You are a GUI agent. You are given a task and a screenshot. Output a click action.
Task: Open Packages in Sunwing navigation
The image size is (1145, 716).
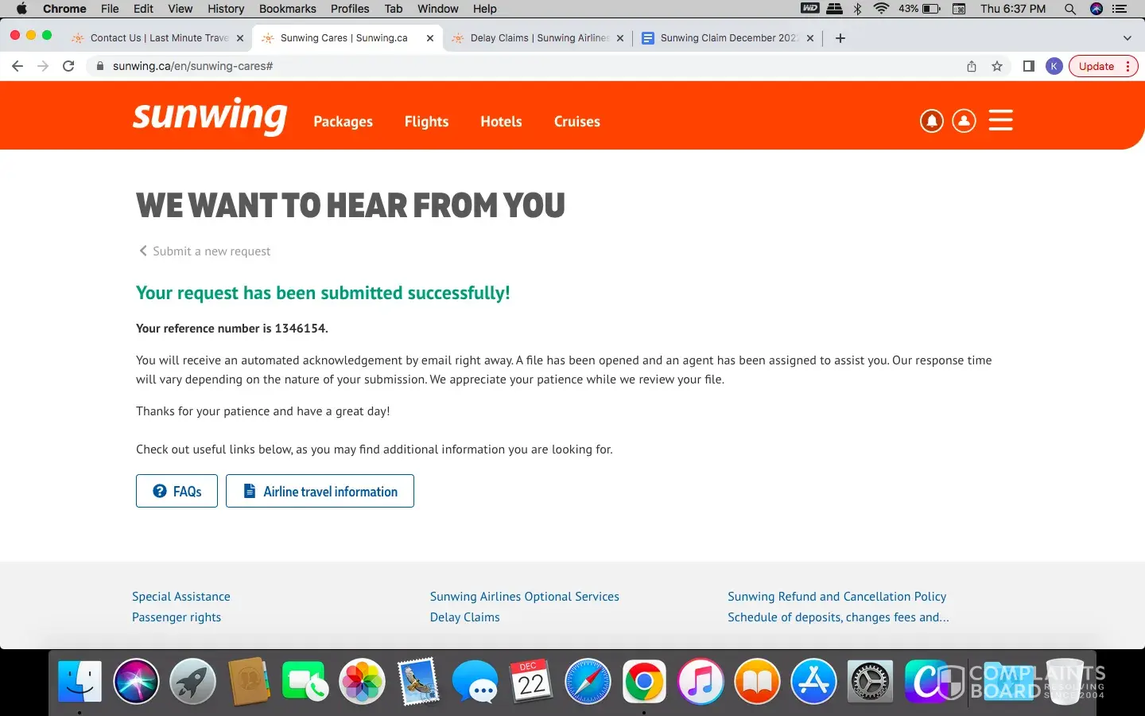pyautogui.click(x=343, y=122)
